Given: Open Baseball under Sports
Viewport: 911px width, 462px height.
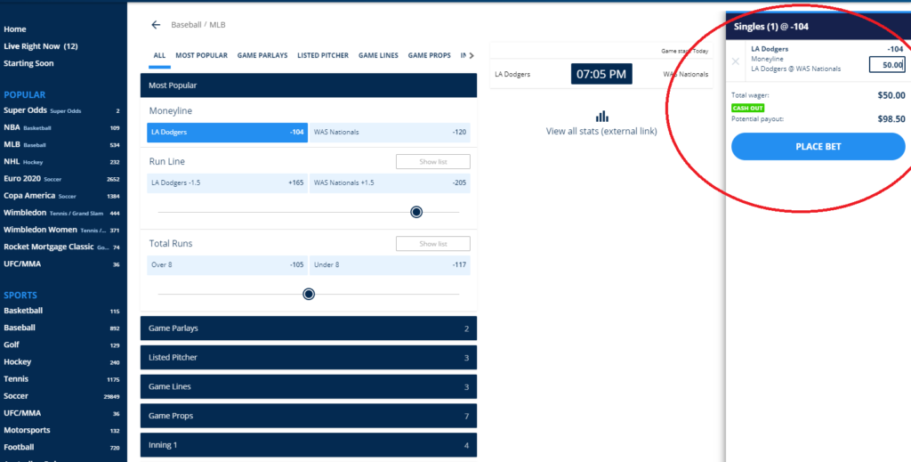Looking at the screenshot, I should point(61,328).
